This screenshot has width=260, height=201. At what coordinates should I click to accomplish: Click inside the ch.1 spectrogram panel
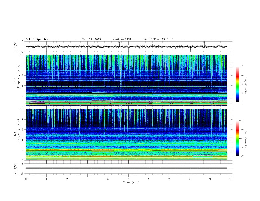(126, 80)
